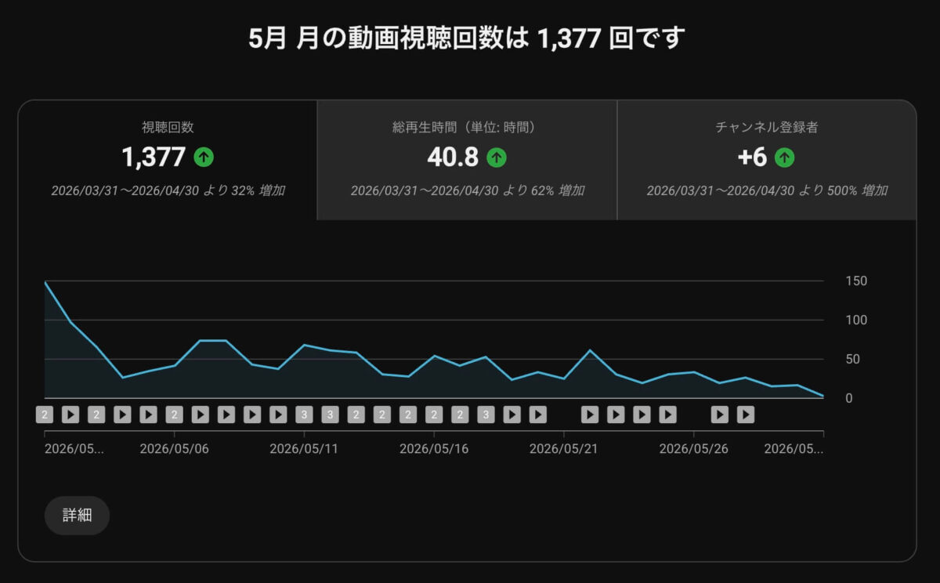Open the play marker for May 19

pyautogui.click(x=512, y=415)
